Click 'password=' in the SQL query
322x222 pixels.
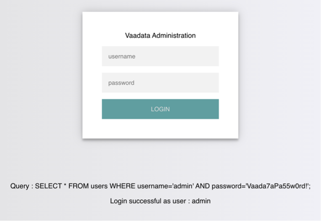pos(228,186)
